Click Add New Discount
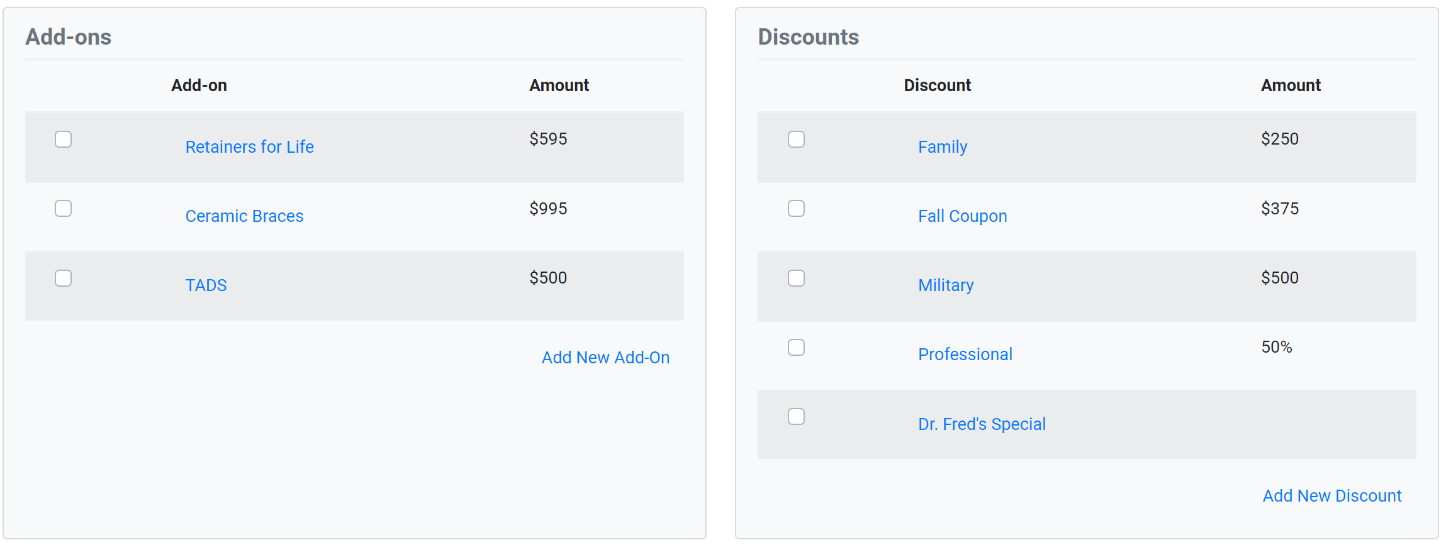1446x545 pixels. click(x=1331, y=495)
